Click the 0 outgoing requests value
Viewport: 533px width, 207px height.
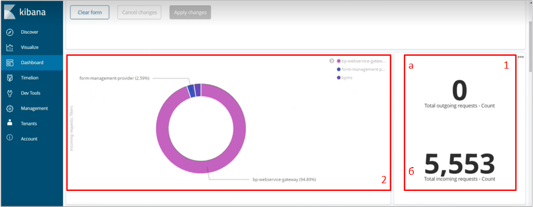point(459,91)
